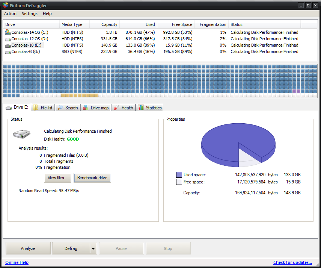This screenshot has height=268, width=321.
Task: Sort by the Fragmentation column header
Action: click(x=211, y=24)
